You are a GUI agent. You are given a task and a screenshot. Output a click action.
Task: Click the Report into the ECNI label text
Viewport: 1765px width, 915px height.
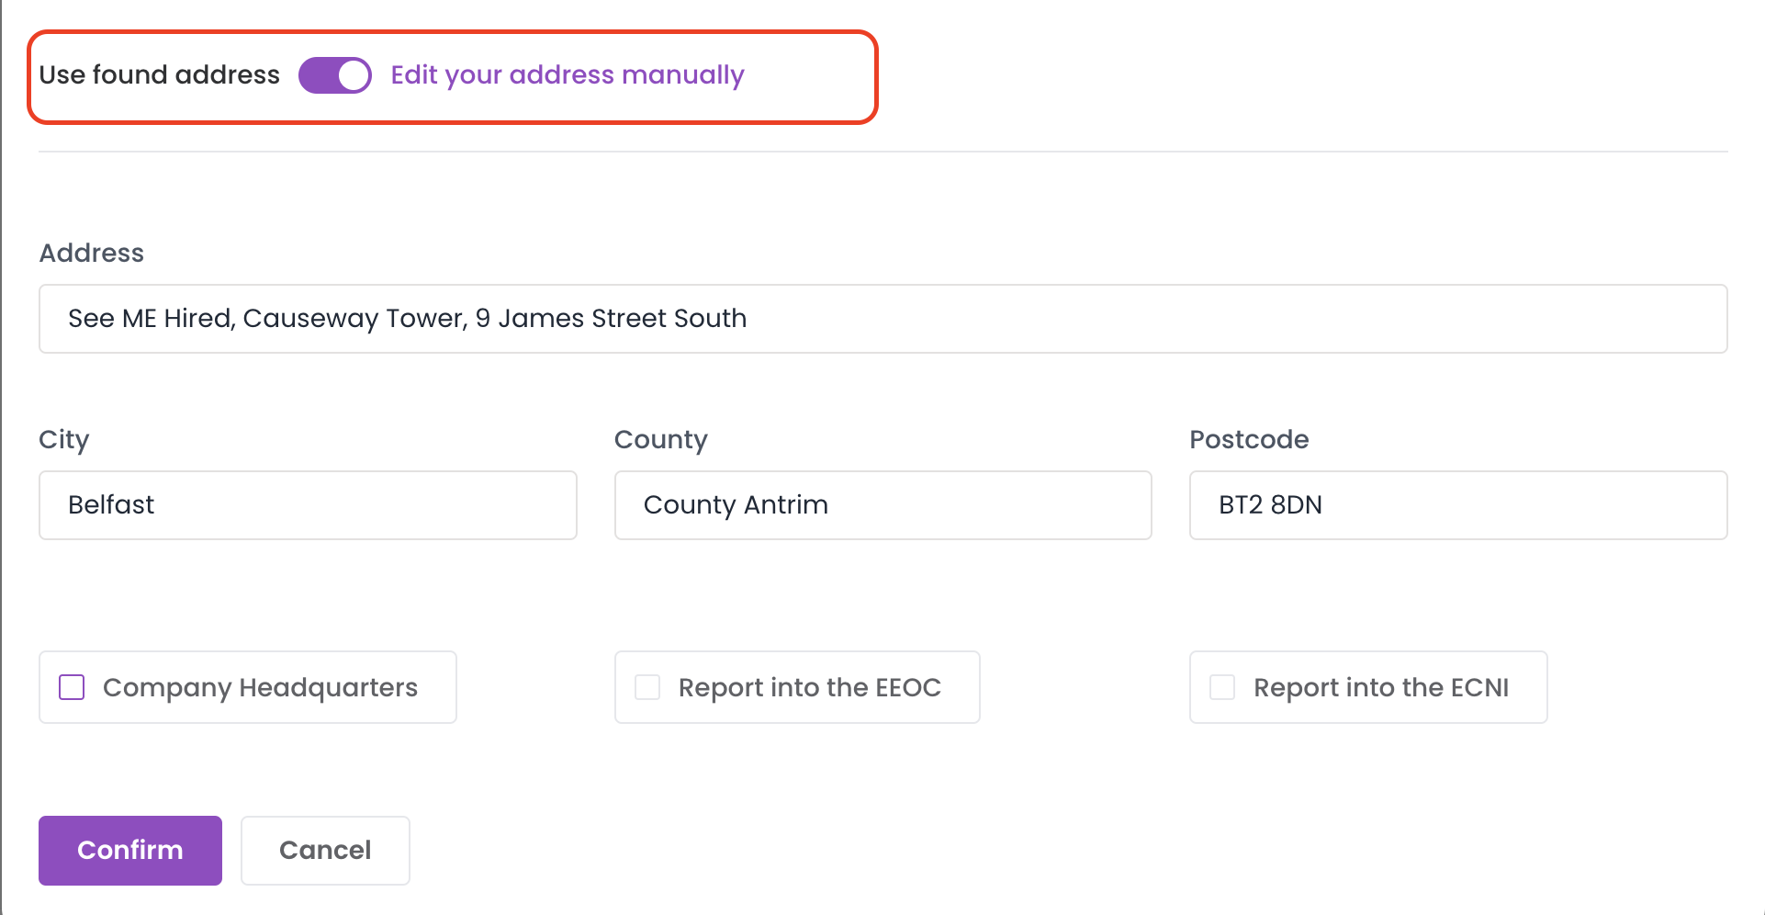tap(1381, 688)
